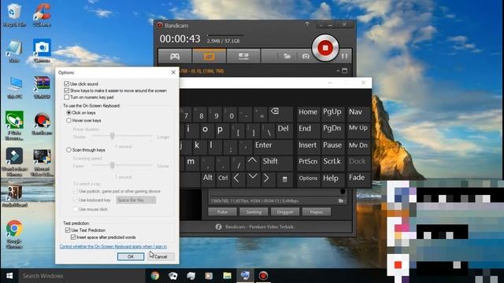The image size is (504, 283).
Task: Open Bandicam output folder icon
Action: pos(287,56)
